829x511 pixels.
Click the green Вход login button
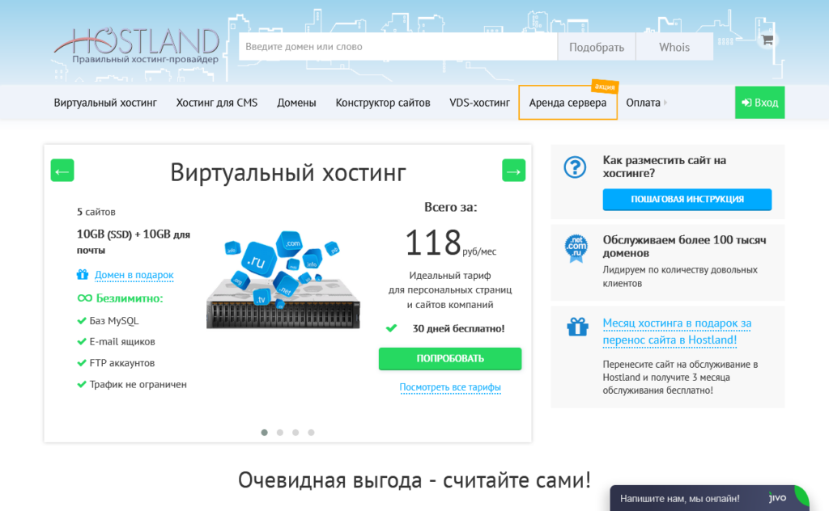coord(759,103)
